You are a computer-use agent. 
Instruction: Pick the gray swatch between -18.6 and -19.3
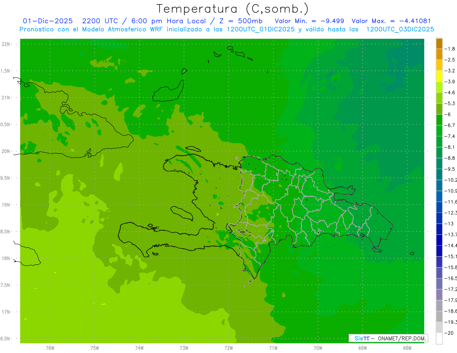439,316
